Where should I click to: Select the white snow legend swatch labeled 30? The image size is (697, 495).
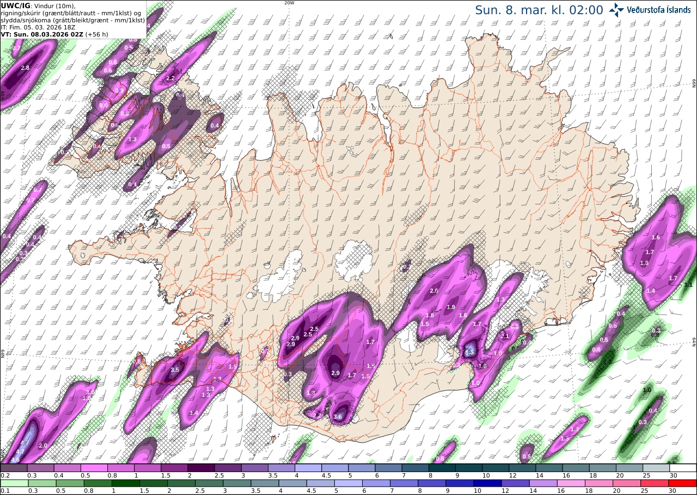[x=683, y=468]
